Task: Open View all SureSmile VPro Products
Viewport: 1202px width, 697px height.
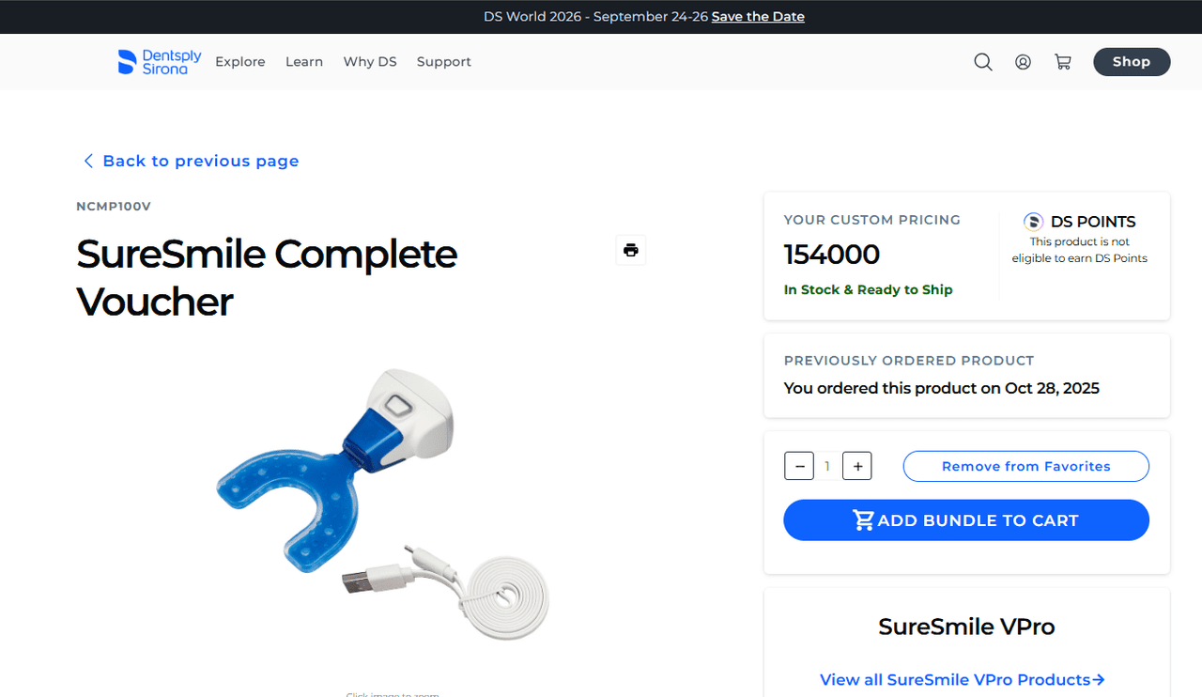Action: click(x=963, y=679)
